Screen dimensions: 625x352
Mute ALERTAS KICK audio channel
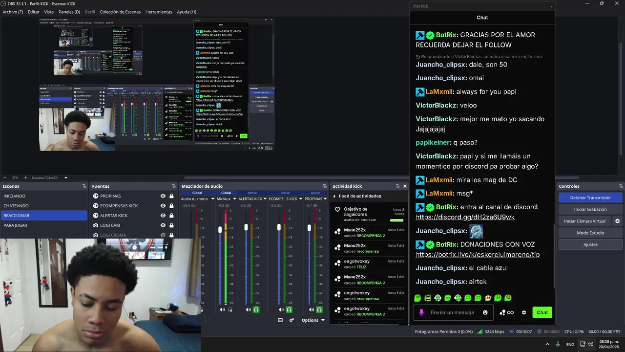pos(248,309)
